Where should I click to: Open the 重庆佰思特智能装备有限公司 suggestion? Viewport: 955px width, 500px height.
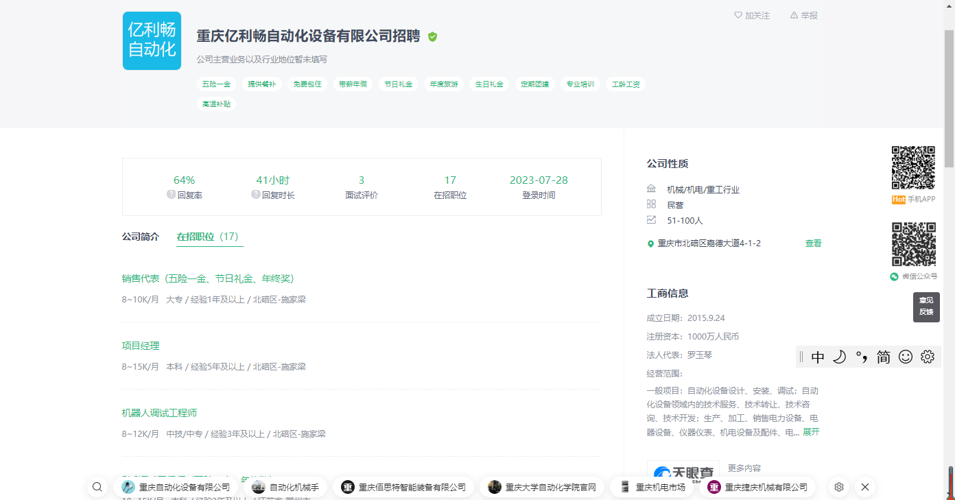403,487
